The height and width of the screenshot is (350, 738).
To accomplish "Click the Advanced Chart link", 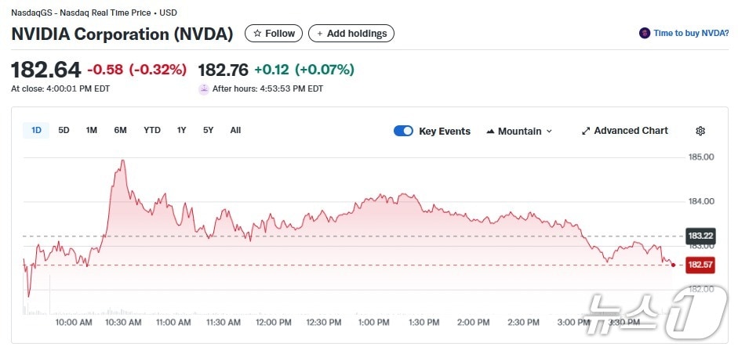I will (x=631, y=131).
